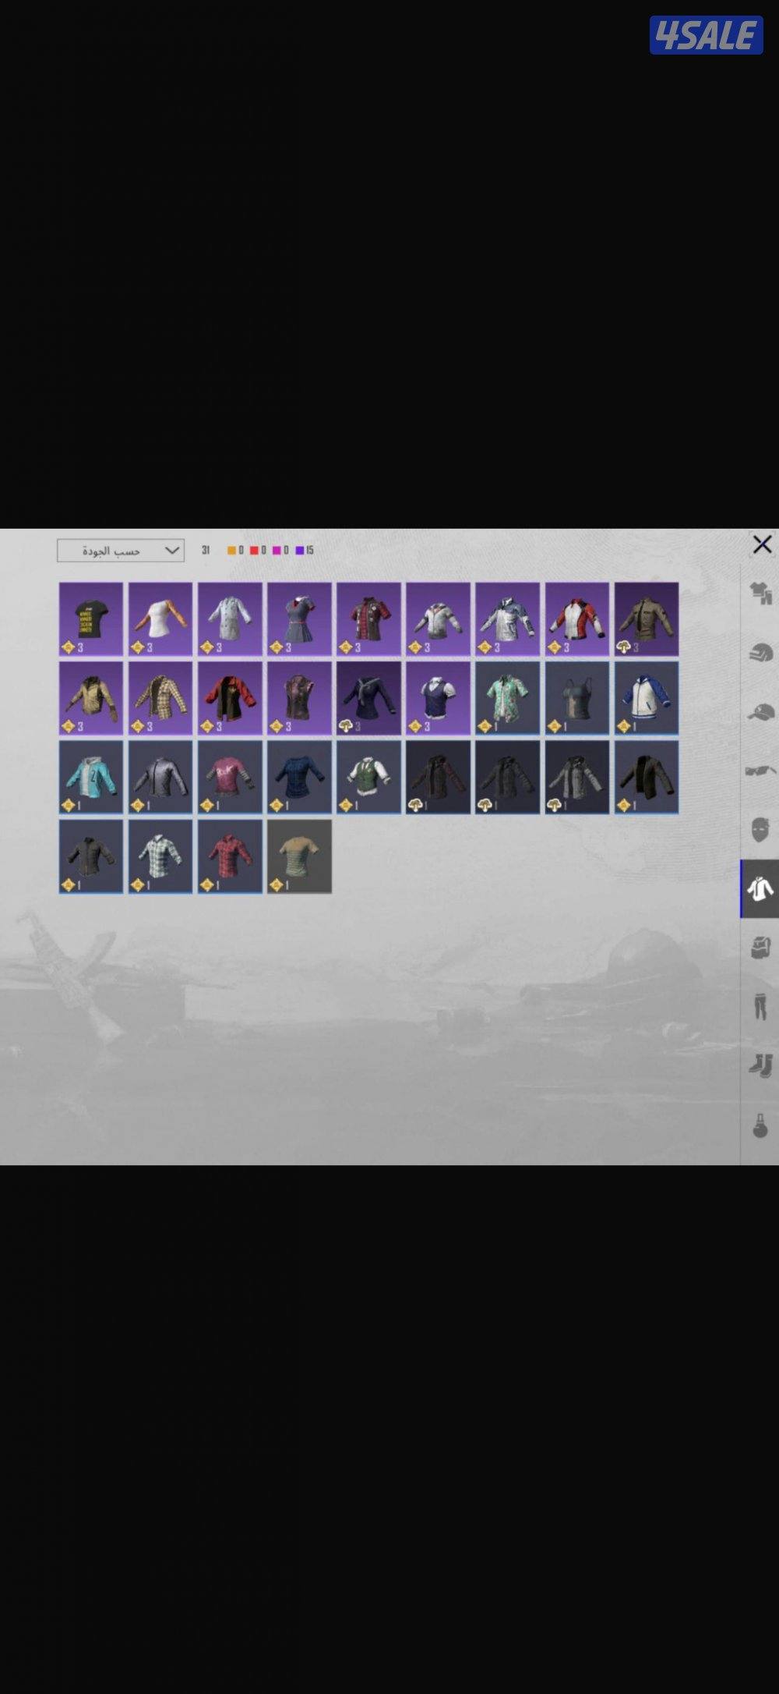Open the sunglasses category icon
Image resolution: width=779 pixels, height=1694 pixels.
[760, 771]
